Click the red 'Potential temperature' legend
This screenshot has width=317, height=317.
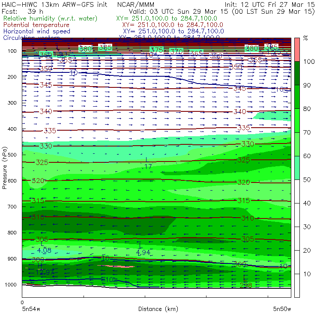pos(36,25)
